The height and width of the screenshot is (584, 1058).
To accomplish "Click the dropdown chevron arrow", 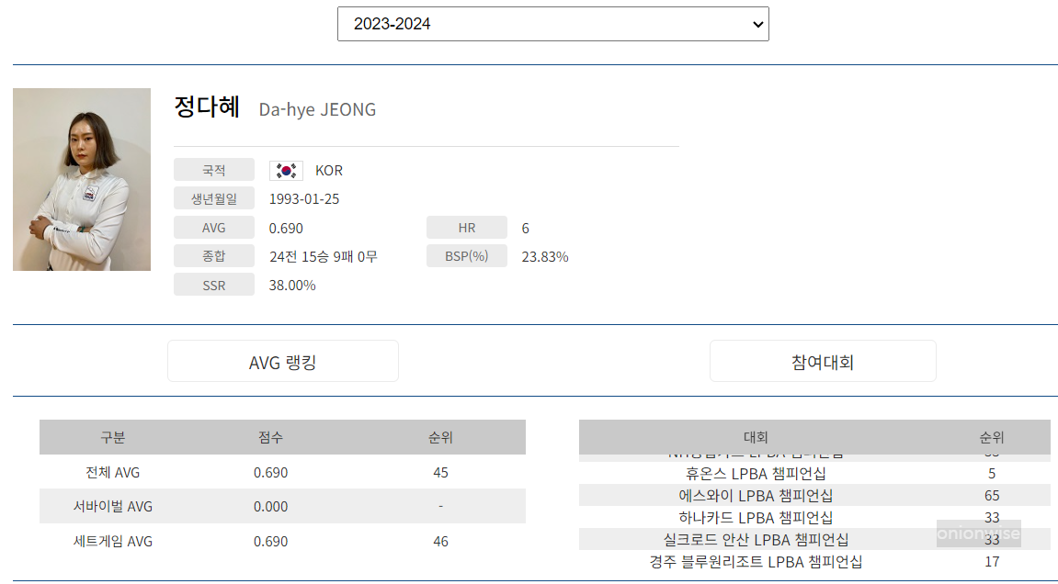I will click(x=757, y=23).
